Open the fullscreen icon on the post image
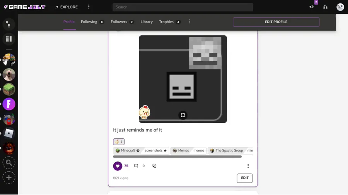348x195 pixels. (183, 115)
